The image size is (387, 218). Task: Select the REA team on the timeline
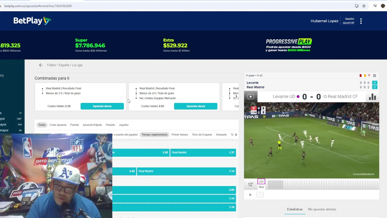coord(261,187)
